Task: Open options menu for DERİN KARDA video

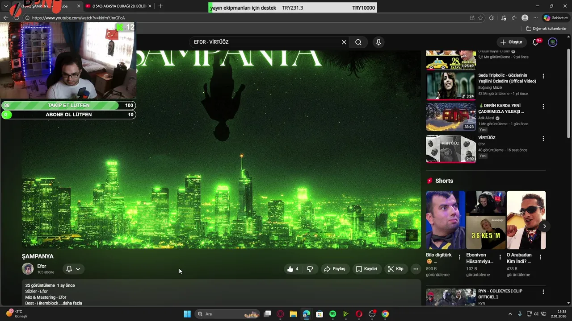Action: pyautogui.click(x=543, y=107)
